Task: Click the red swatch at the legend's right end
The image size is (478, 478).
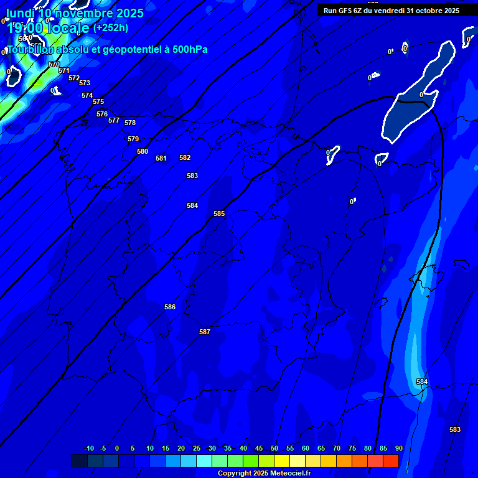Action: pyautogui.click(x=391, y=461)
